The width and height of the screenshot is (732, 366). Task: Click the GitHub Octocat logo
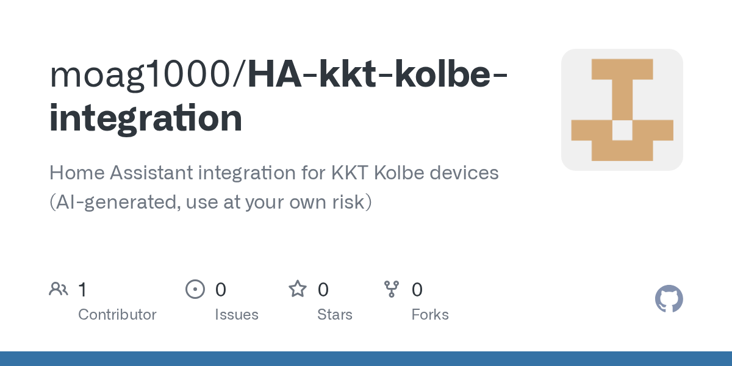coord(669,300)
